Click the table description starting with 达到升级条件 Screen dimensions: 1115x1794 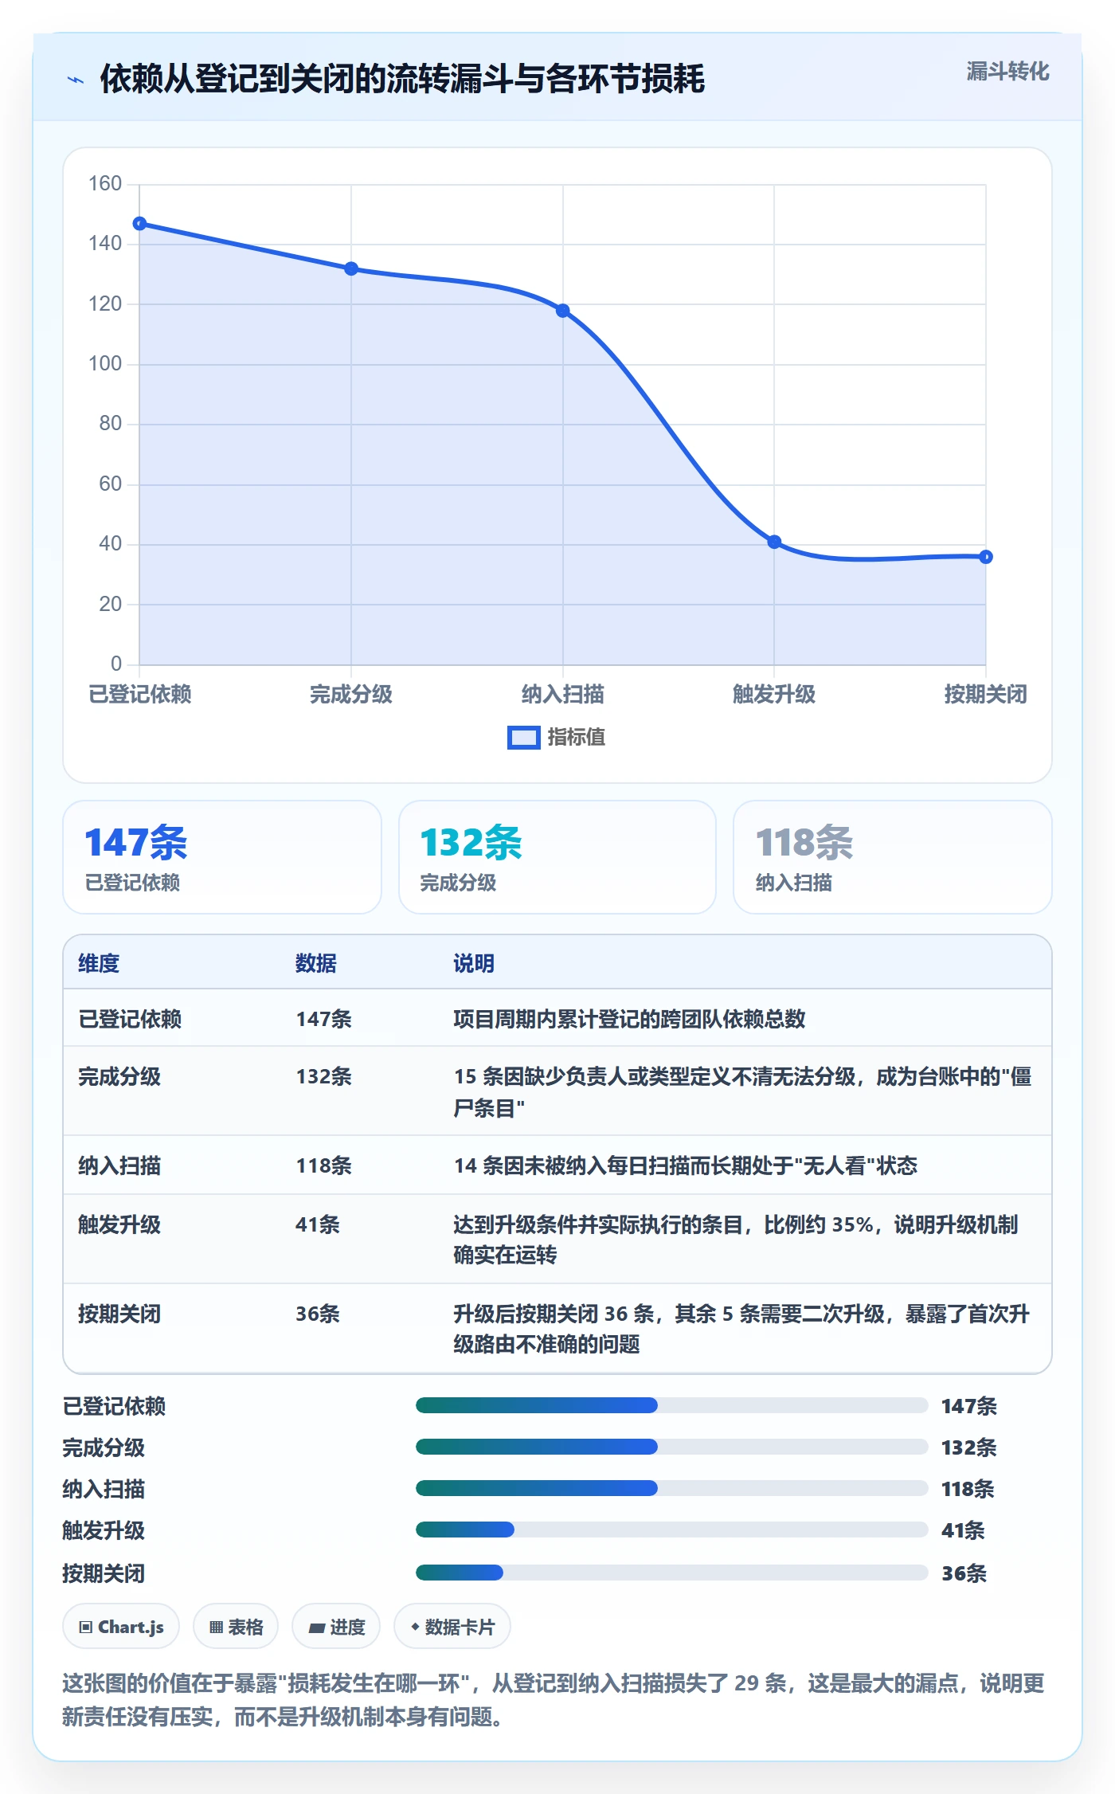pyautogui.click(x=736, y=1240)
